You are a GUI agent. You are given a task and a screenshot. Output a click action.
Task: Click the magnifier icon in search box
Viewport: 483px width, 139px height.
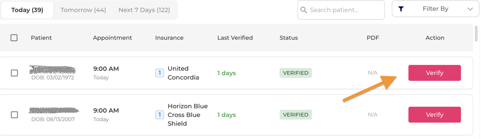(304, 10)
